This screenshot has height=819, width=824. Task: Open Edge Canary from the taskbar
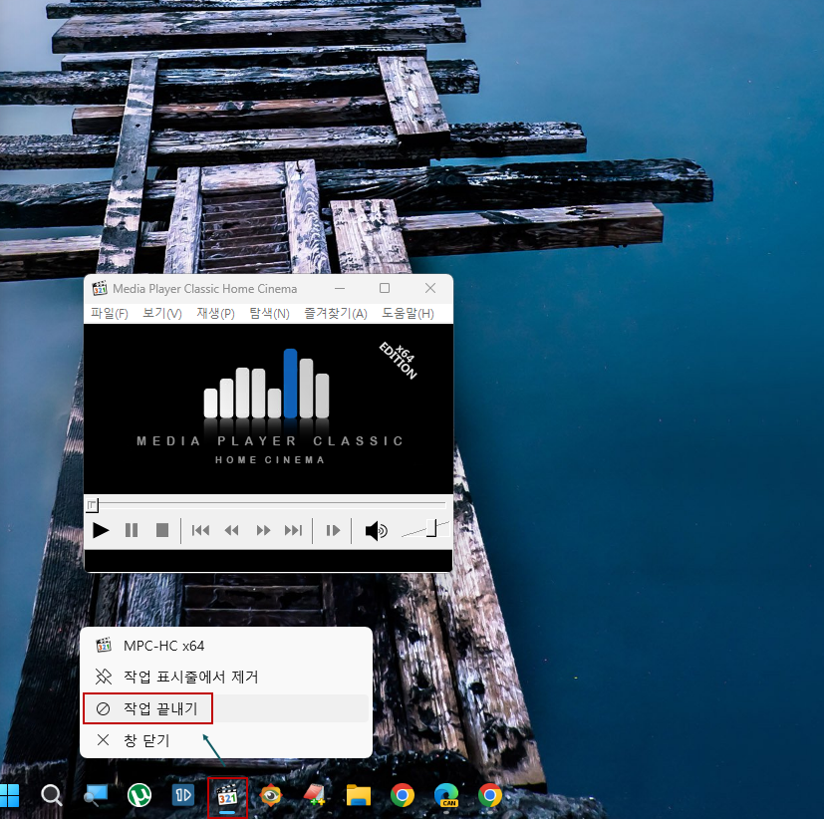tap(446, 795)
